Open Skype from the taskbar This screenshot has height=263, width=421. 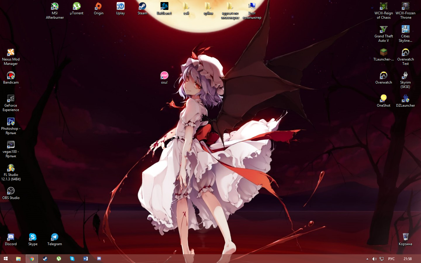[x=72, y=259]
